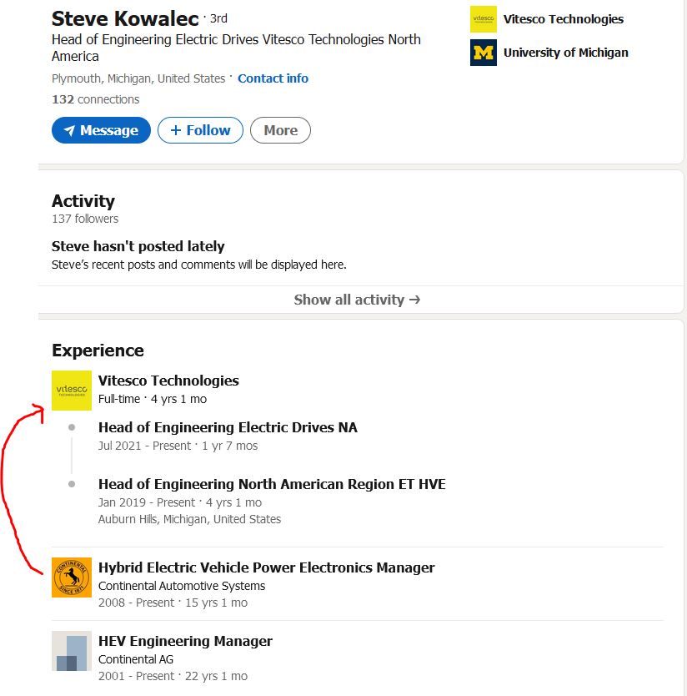Click the paper plane icon on Message button
This screenshot has width=687, height=696.
[x=69, y=130]
